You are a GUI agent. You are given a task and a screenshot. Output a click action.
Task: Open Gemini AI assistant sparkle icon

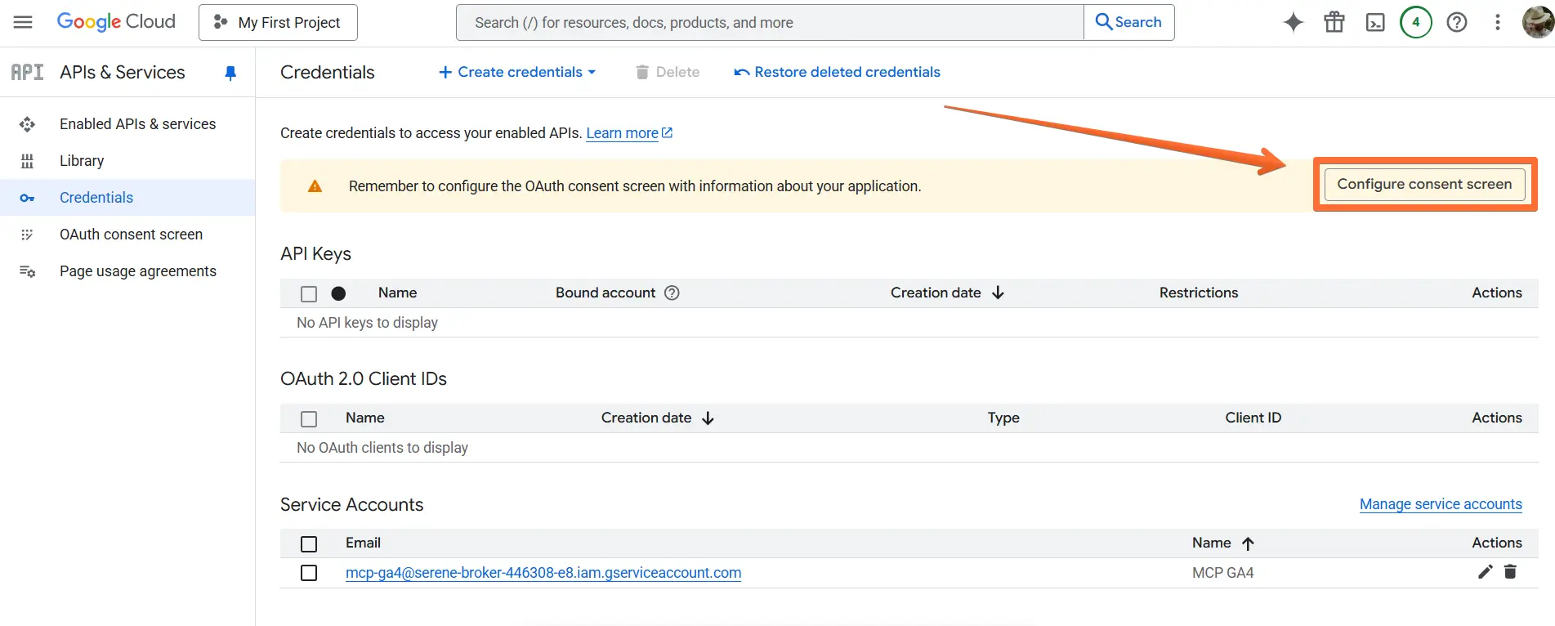click(1293, 22)
